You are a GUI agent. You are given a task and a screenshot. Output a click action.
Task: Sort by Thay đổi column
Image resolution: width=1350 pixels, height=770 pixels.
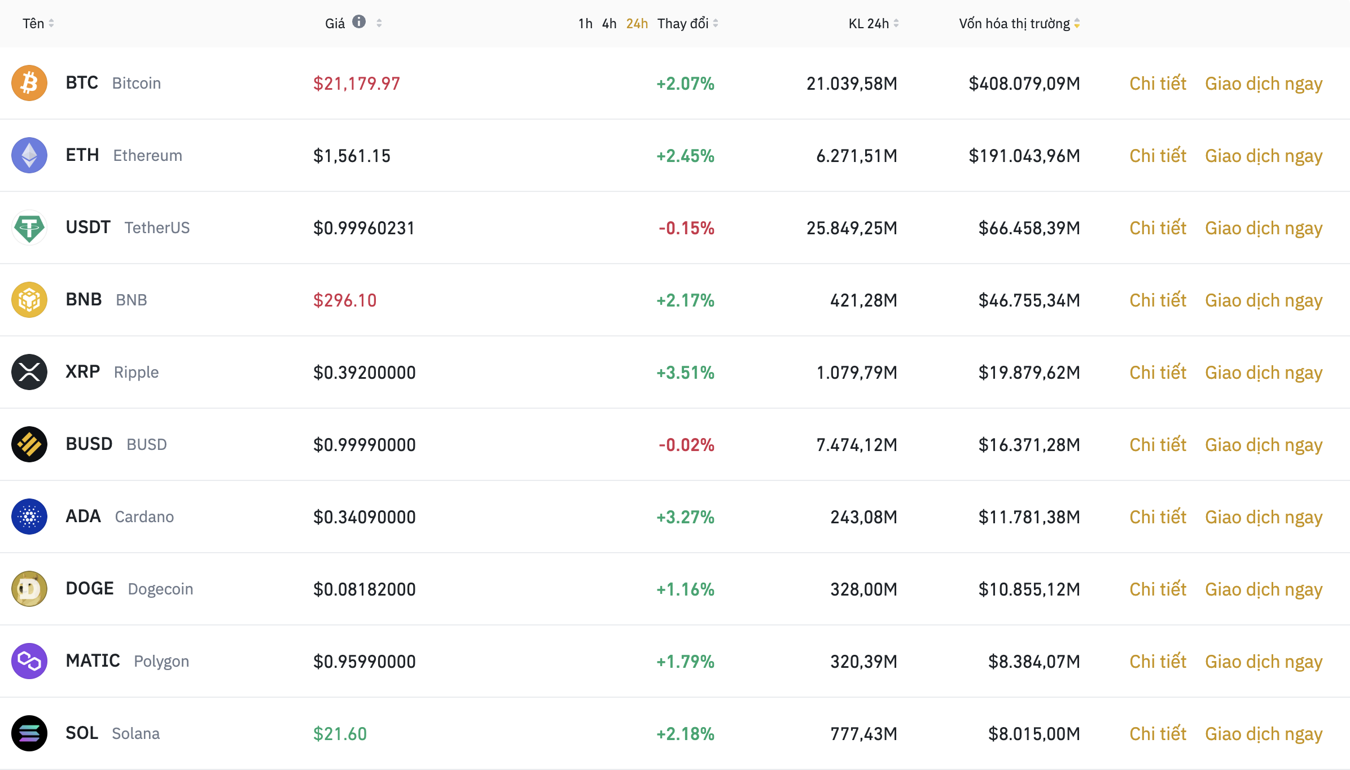(x=687, y=23)
